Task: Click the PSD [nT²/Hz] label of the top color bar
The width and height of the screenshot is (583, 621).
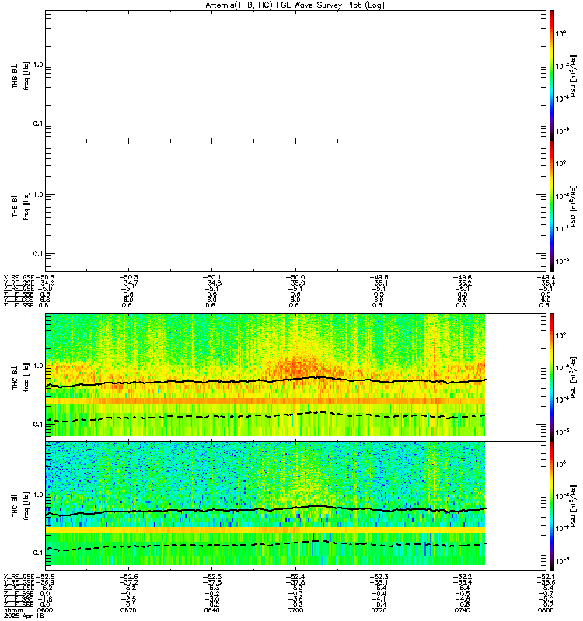Action: point(573,76)
